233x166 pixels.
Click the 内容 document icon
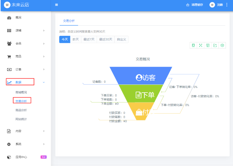pyautogui.click(x=9, y=131)
